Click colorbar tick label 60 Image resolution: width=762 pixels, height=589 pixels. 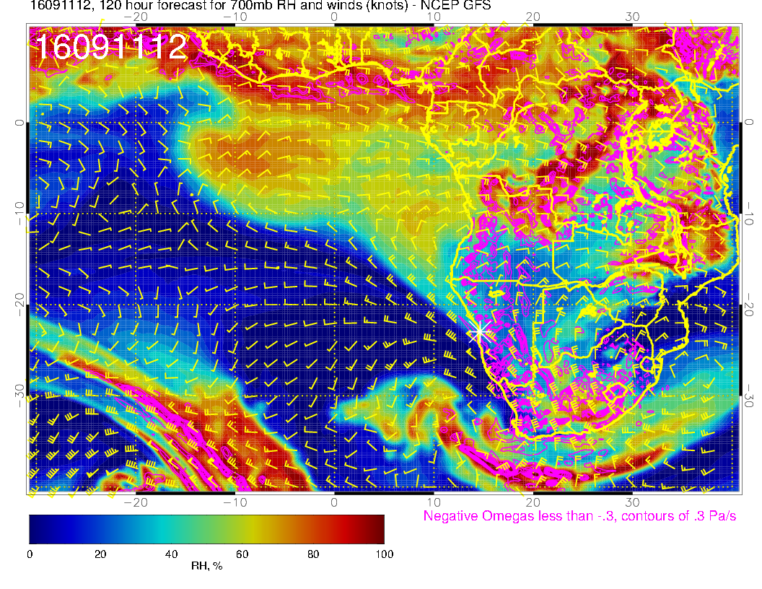(242, 554)
